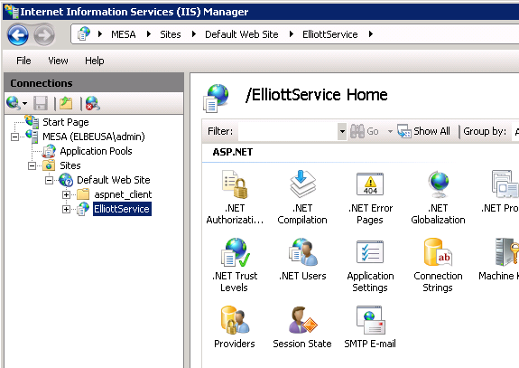The height and width of the screenshot is (368, 519).
Task: Open the Help menu
Action: [x=95, y=61]
